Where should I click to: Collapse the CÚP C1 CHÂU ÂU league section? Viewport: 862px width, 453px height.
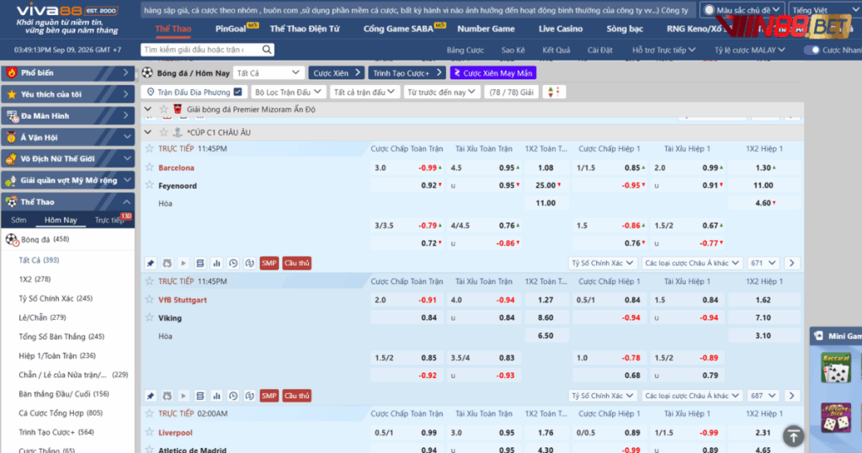[x=148, y=132]
